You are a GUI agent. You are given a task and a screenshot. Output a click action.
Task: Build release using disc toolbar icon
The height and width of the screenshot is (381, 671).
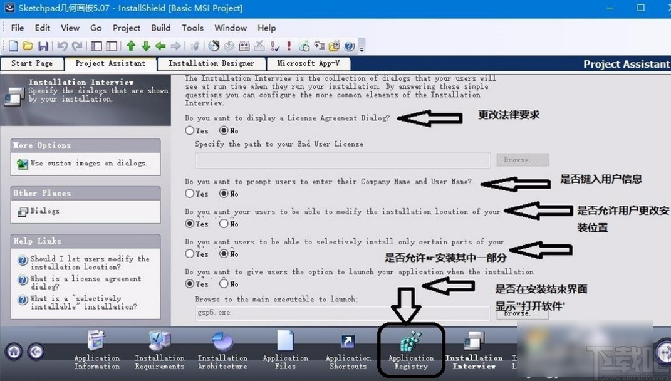point(214,46)
